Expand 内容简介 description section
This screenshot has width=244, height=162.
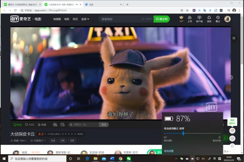tap(38, 140)
